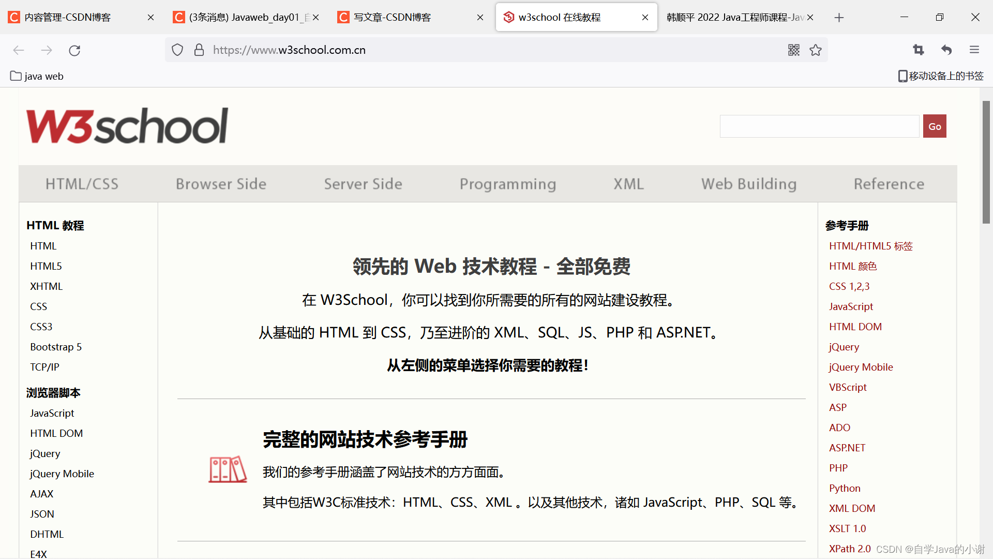993x559 pixels.
Task: Open the XHTML tutorial link
Action: click(46, 286)
